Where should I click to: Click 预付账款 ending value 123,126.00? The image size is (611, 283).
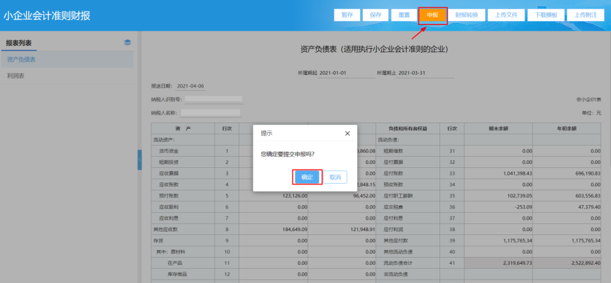274,196
